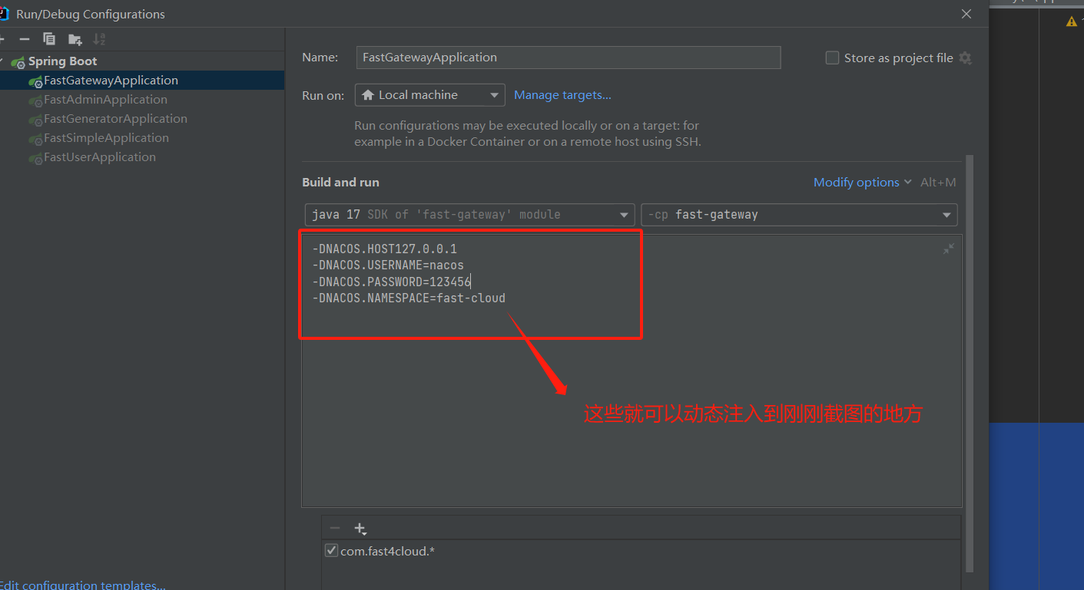Uncheck the com.fast4cloud.* pattern
The image size is (1084, 590).
click(331, 550)
